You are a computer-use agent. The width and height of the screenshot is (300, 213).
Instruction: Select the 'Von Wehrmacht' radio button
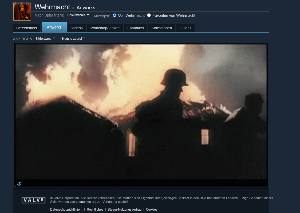[115, 15]
